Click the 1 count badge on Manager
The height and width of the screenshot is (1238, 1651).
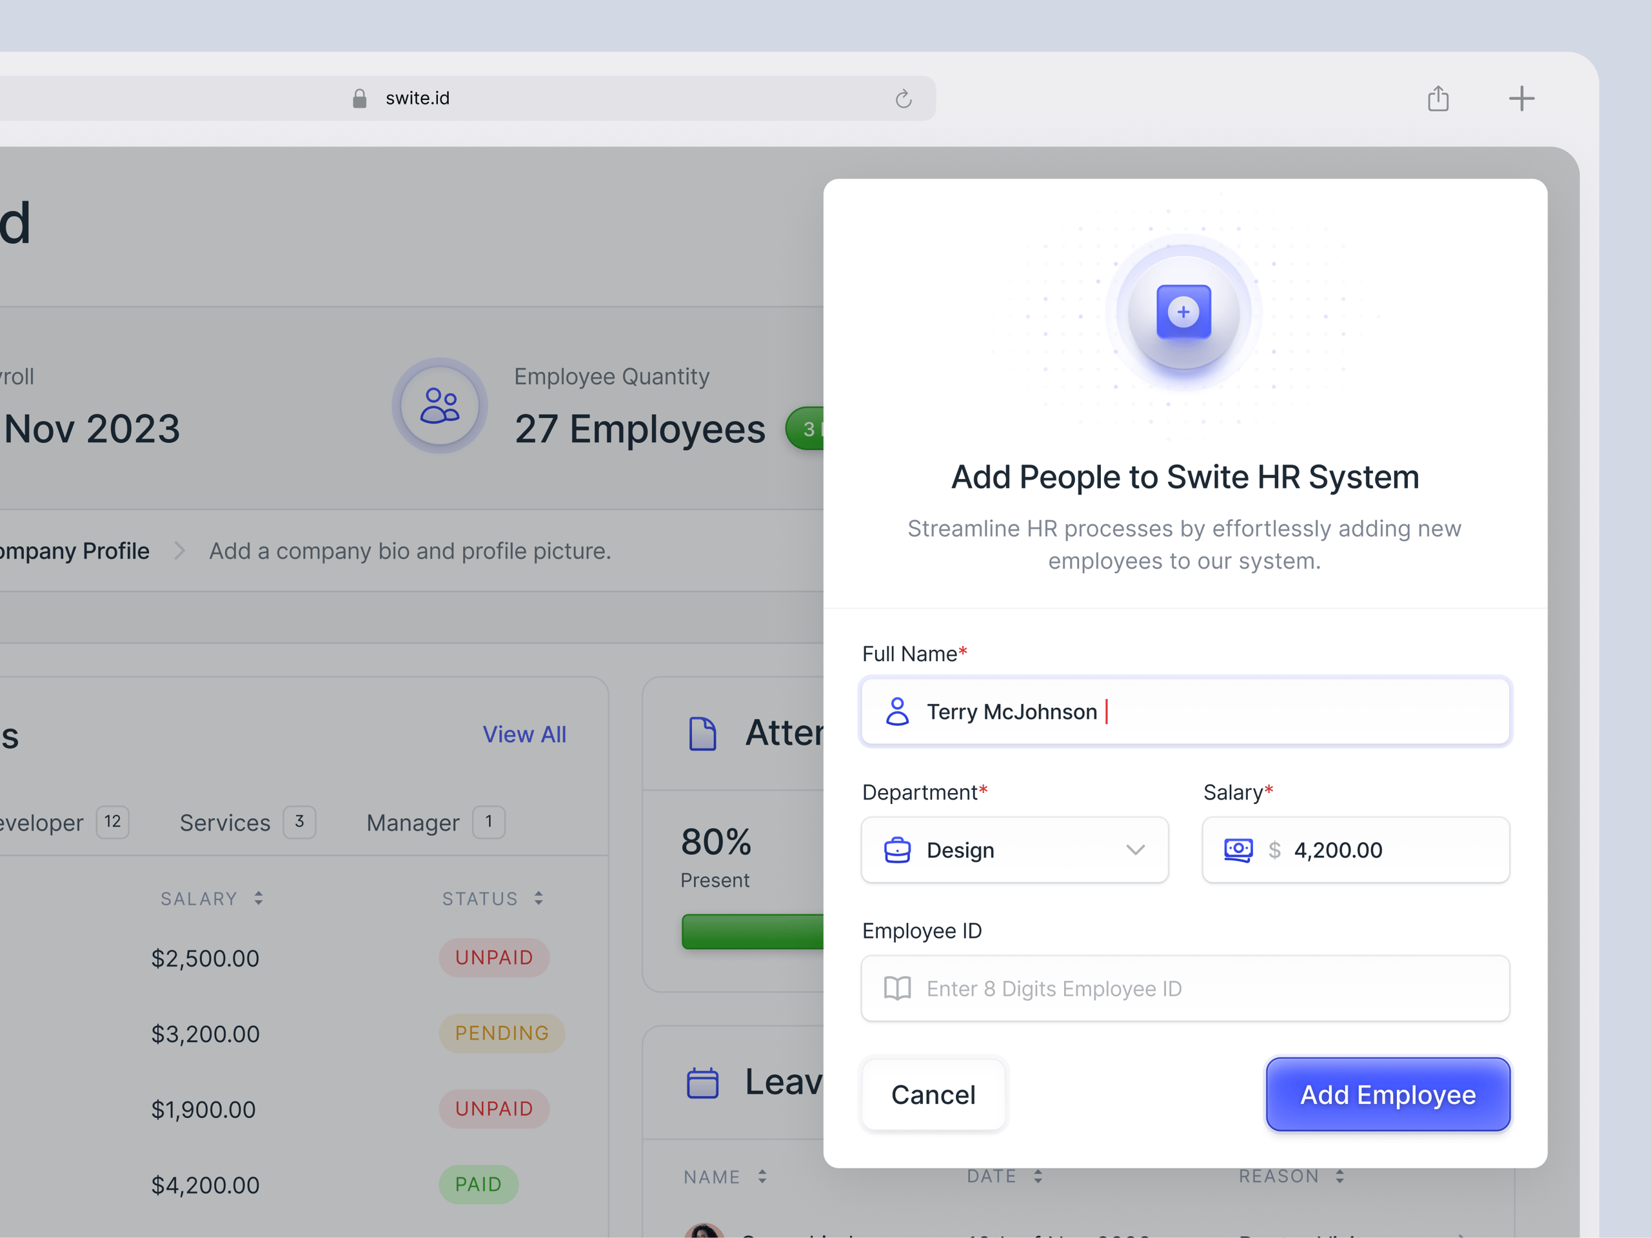(489, 822)
